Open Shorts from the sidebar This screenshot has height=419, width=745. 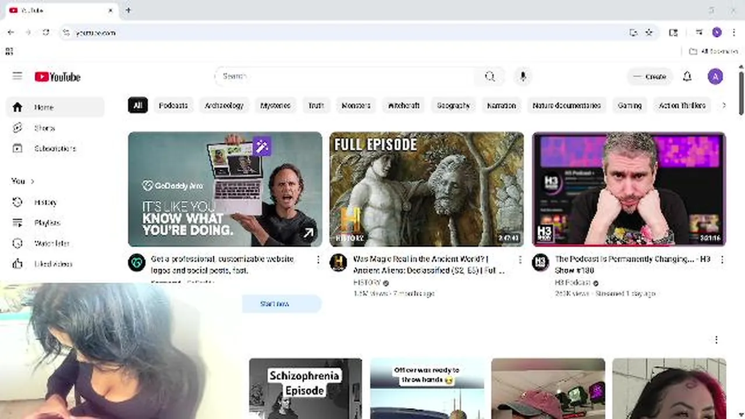[55, 128]
